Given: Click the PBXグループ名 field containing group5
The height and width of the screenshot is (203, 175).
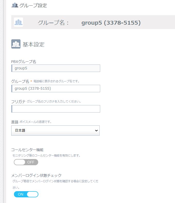Looking at the screenshot, I should [x=56, y=68].
